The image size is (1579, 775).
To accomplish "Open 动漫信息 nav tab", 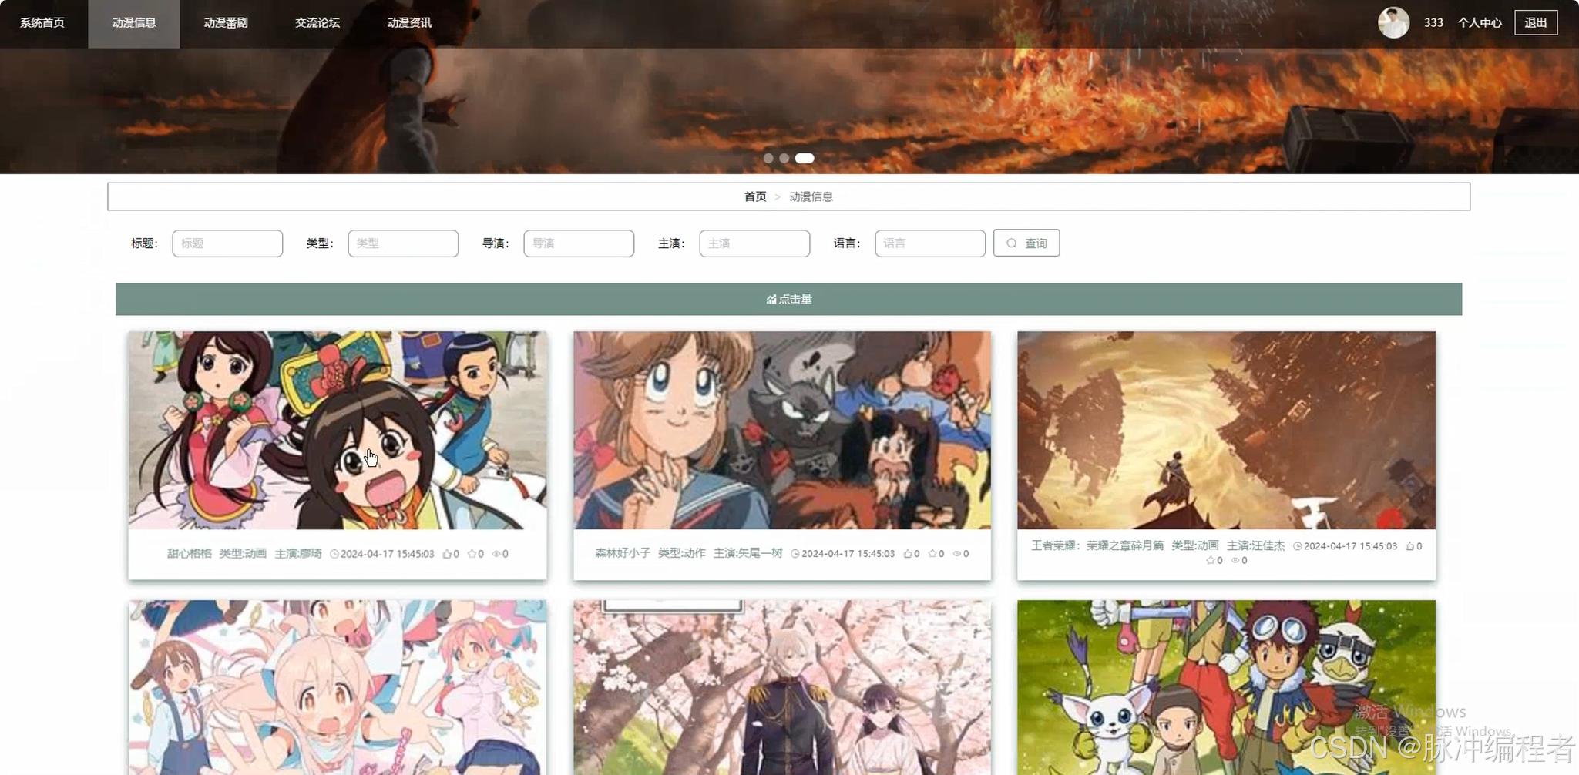I will pyautogui.click(x=134, y=23).
